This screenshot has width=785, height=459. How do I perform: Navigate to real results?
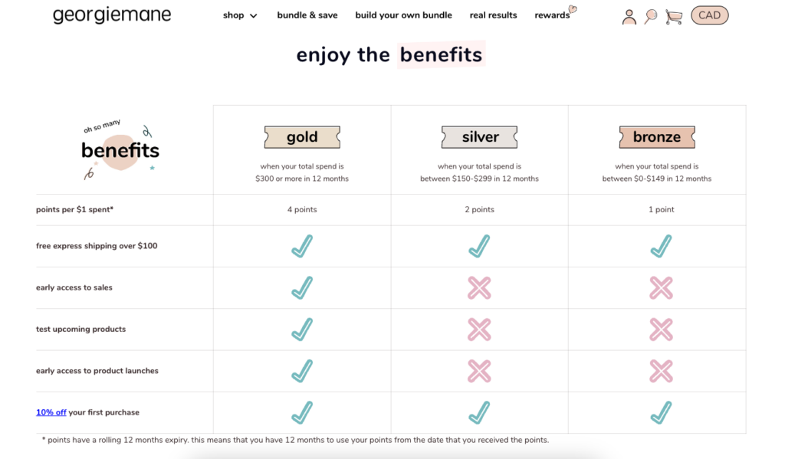point(493,15)
